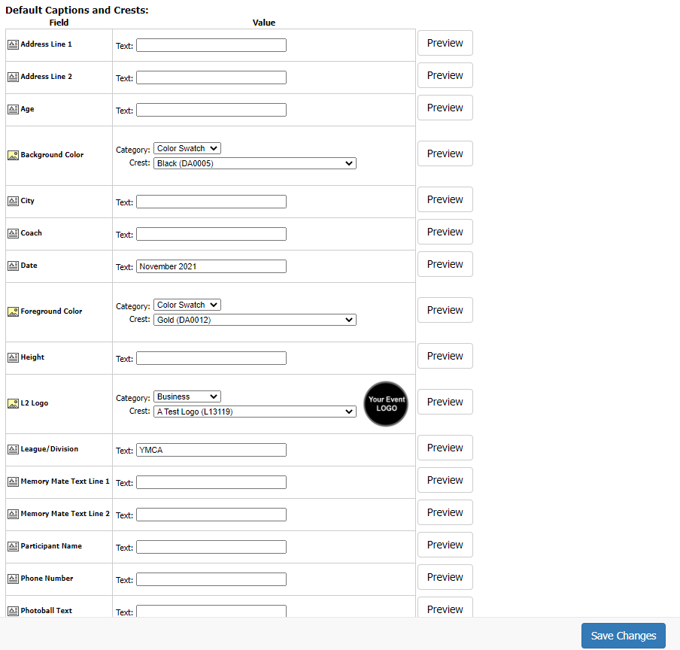The image size is (680, 650).
Task: Click the image icon next to L2 Logo
Action: point(13,404)
